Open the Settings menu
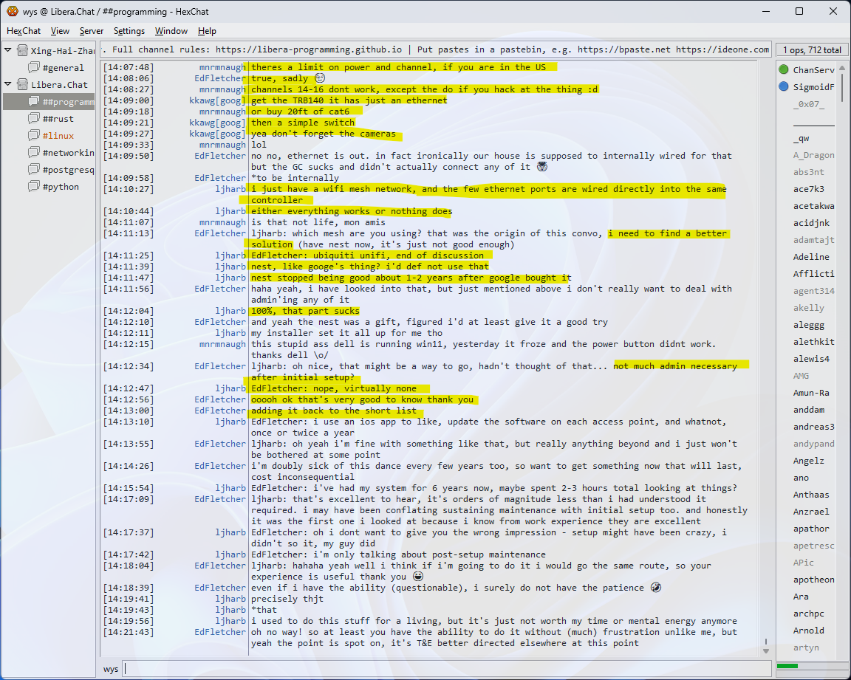851x680 pixels. pos(129,31)
